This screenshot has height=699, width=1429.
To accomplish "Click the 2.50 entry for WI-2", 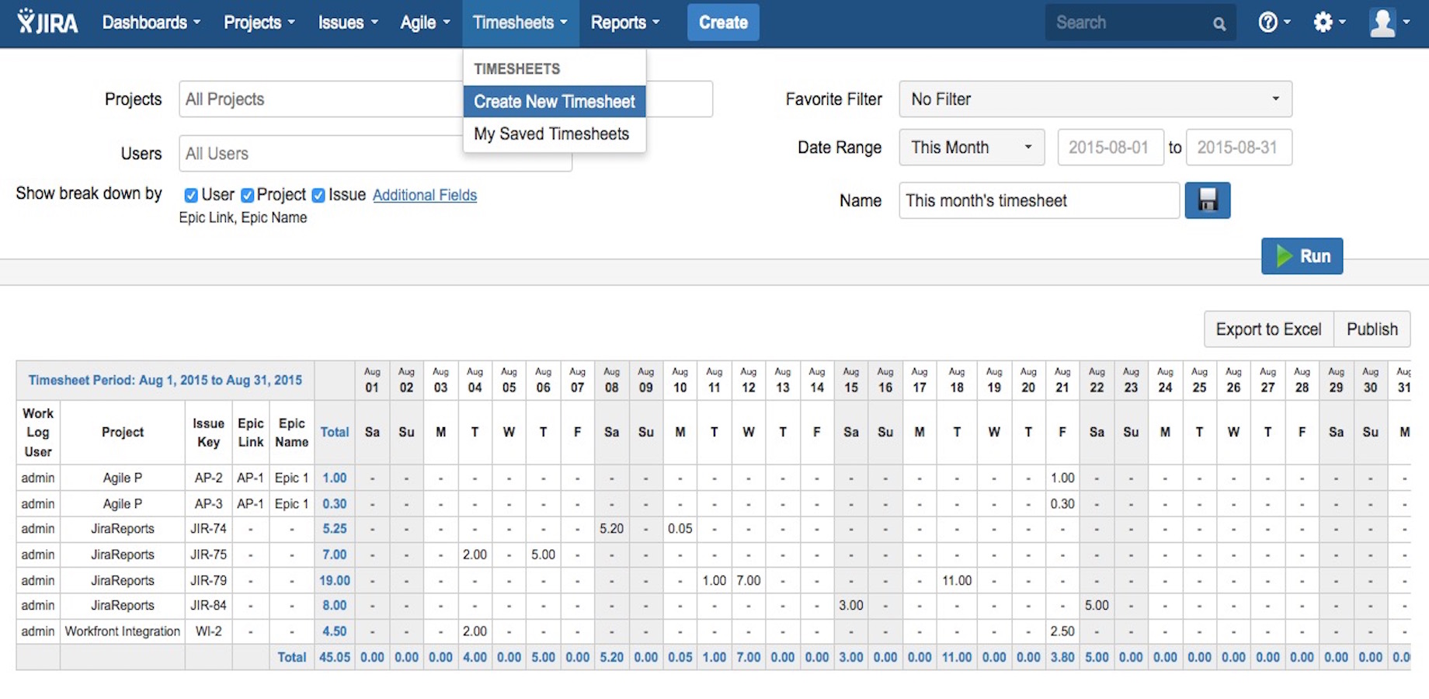I will tap(1062, 631).
